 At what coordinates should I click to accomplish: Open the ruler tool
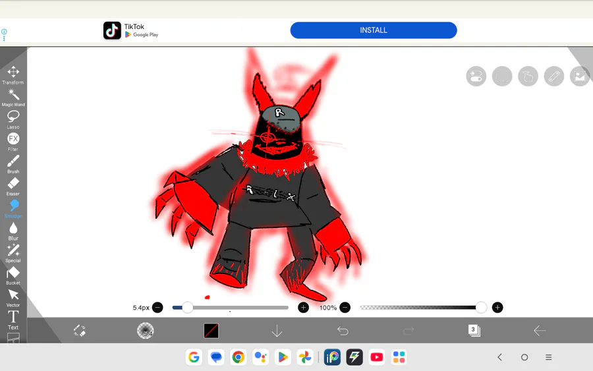(553, 76)
